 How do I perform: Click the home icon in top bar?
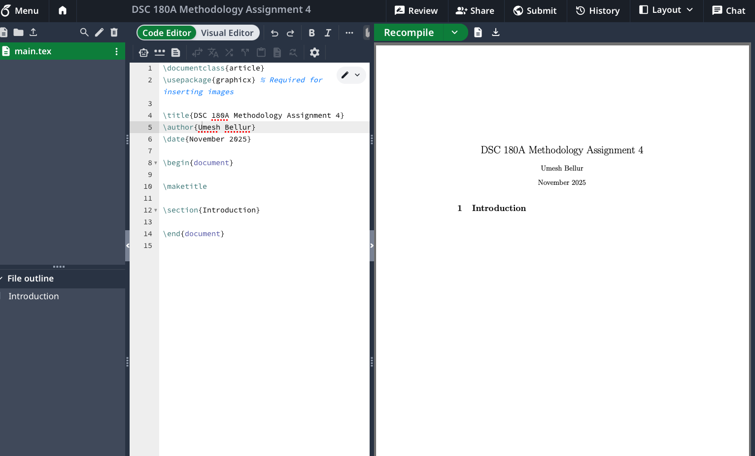click(x=63, y=10)
